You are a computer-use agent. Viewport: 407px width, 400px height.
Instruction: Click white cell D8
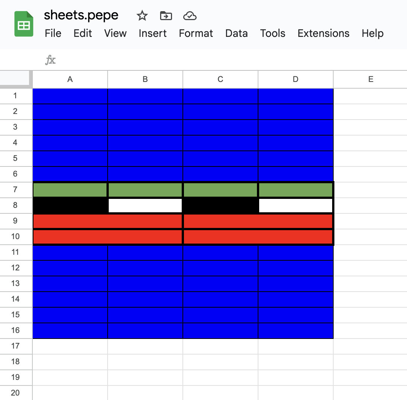tap(296, 205)
